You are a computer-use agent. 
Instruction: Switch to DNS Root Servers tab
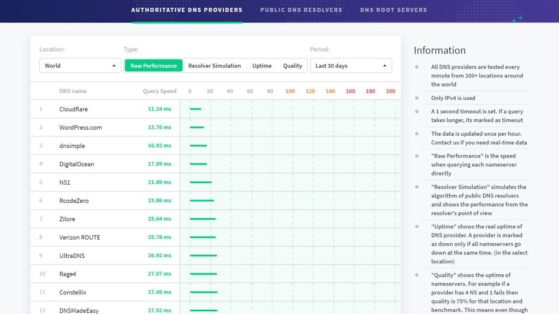click(394, 10)
